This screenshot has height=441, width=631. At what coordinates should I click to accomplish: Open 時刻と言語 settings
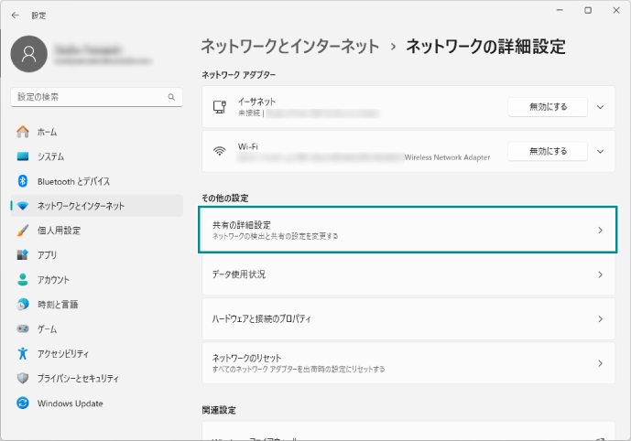click(x=57, y=304)
